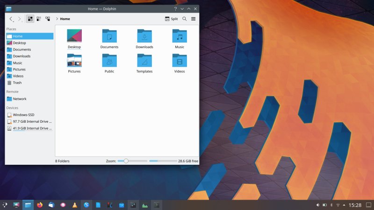Screen dimensions: 374x210
Task: Select Documents in Places panel
Action: click(29, 49)
